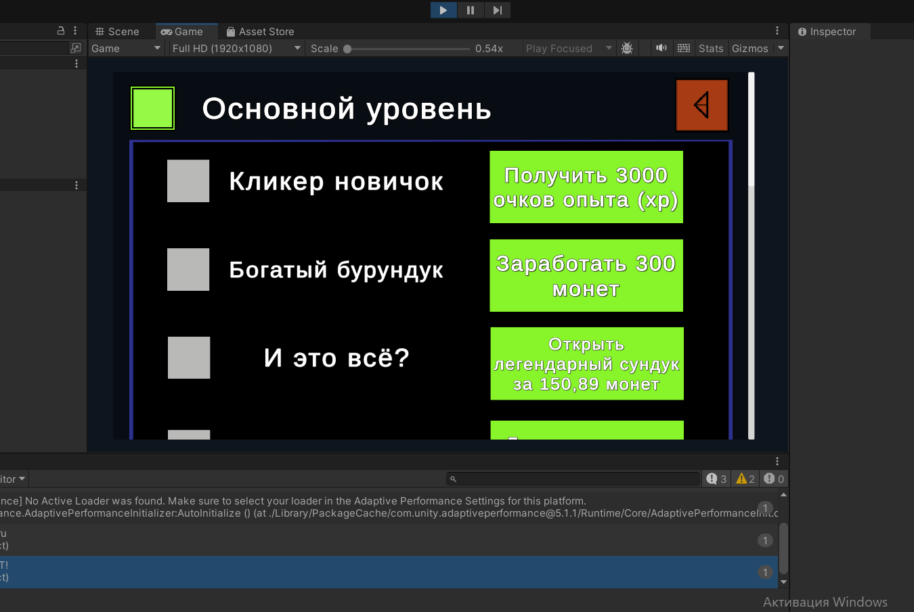This screenshot has width=914, height=612.
Task: Step one frame forward
Action: pyautogui.click(x=498, y=9)
